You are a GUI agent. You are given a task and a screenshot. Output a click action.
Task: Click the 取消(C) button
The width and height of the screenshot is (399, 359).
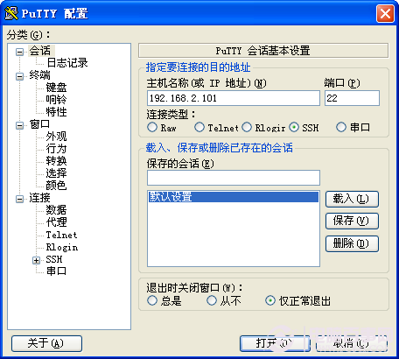[352, 343]
